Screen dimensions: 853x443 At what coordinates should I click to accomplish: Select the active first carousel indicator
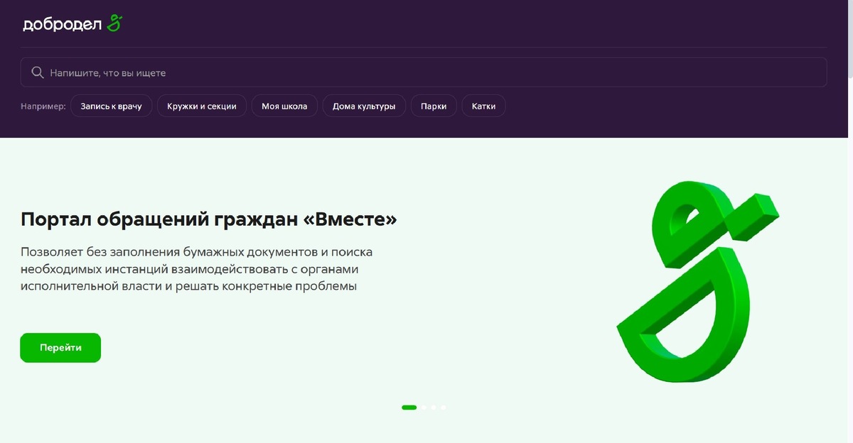pyautogui.click(x=409, y=408)
